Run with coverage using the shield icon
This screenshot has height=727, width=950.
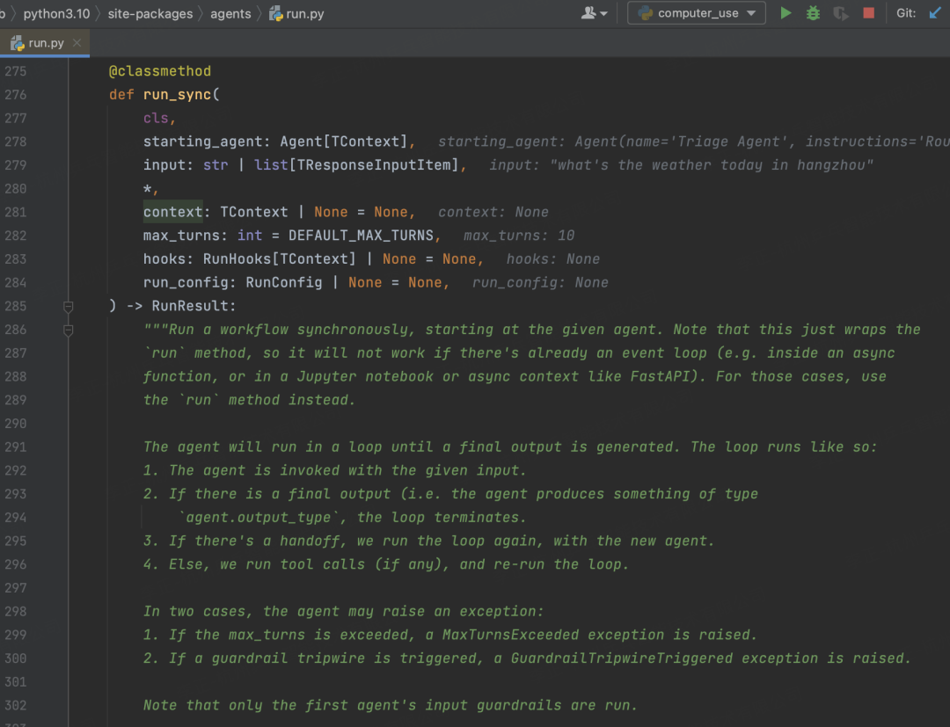pos(841,13)
